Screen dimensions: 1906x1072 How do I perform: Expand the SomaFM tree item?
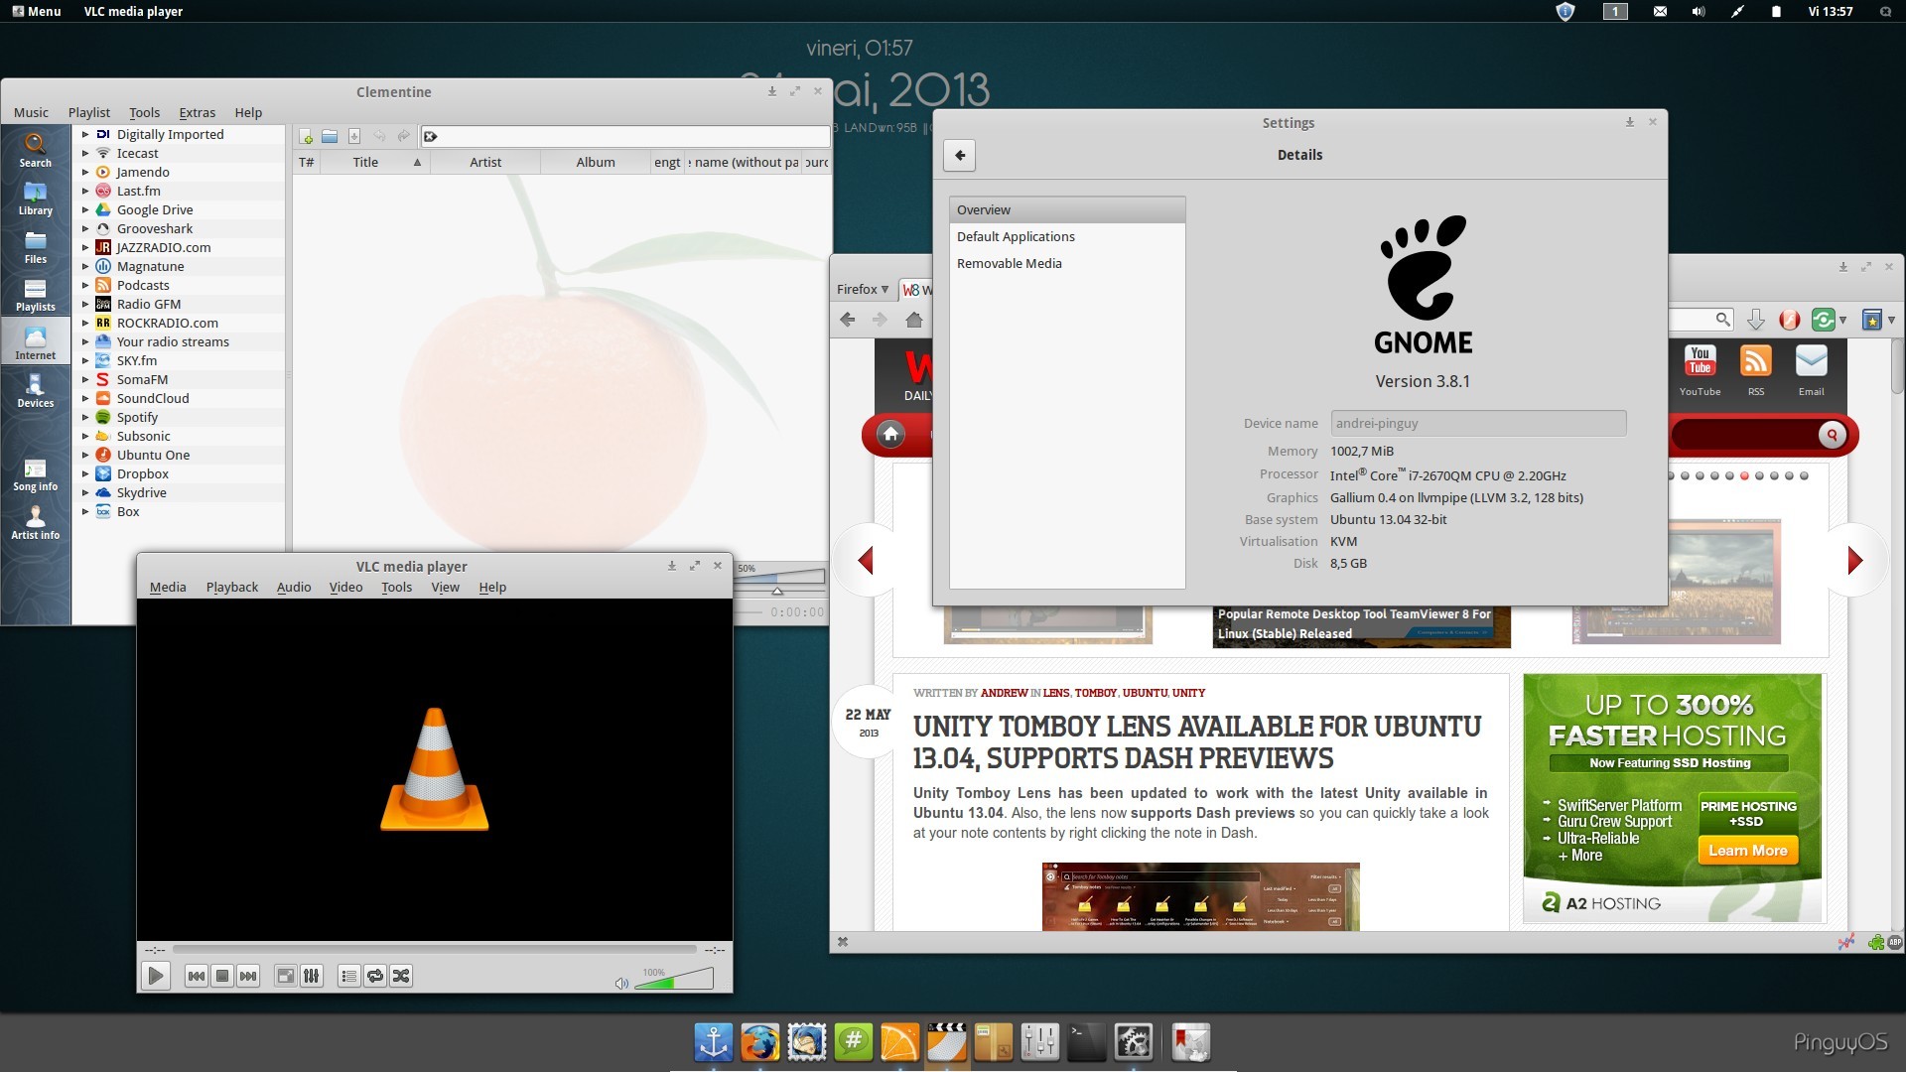(x=85, y=379)
